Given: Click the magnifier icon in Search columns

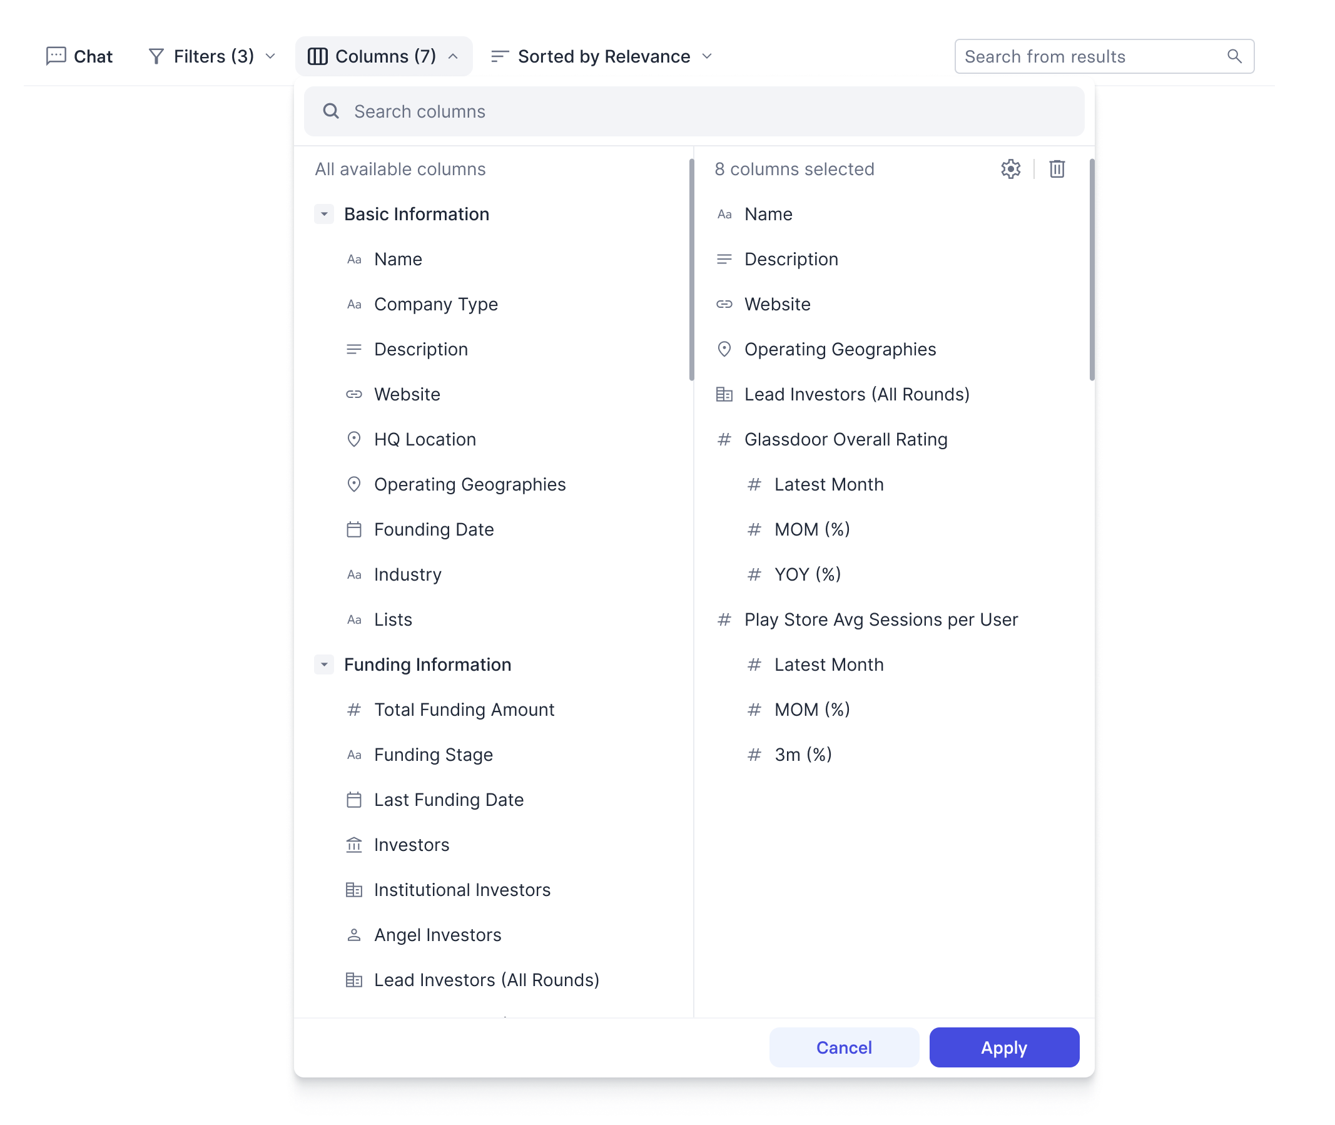Looking at the screenshot, I should 331,111.
